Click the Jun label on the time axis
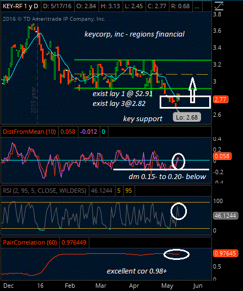Image resolution: width=243 pixels, height=291 pixels. pos(197,286)
